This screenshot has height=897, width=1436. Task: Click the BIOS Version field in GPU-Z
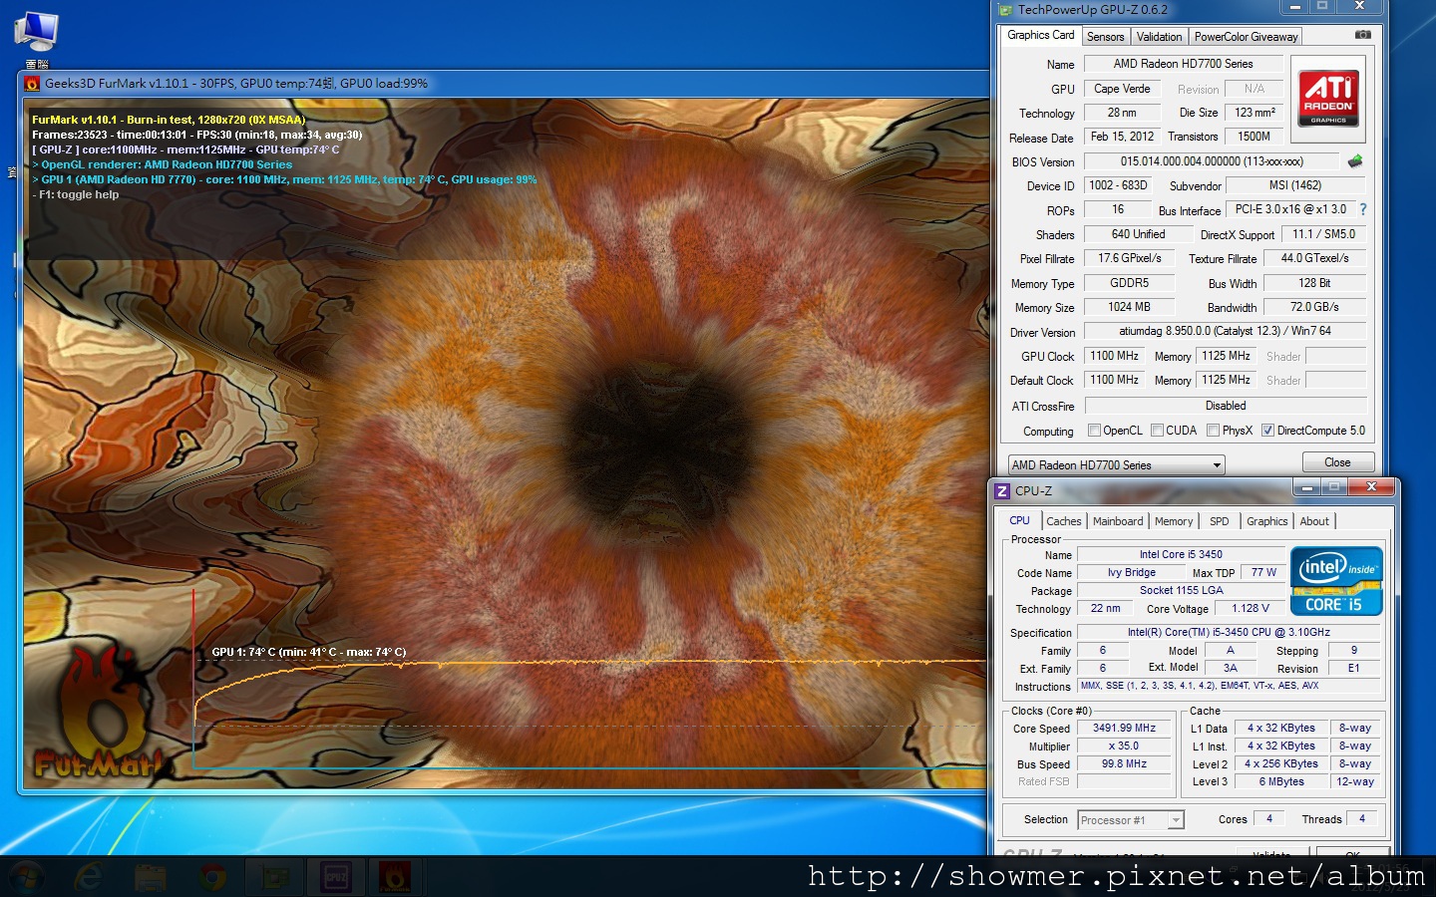1211,161
